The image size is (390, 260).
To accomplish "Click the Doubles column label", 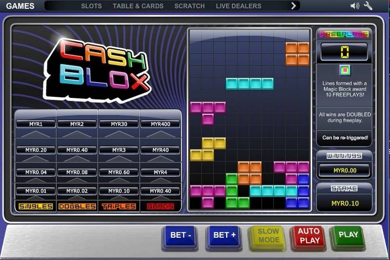I will coord(78,206).
